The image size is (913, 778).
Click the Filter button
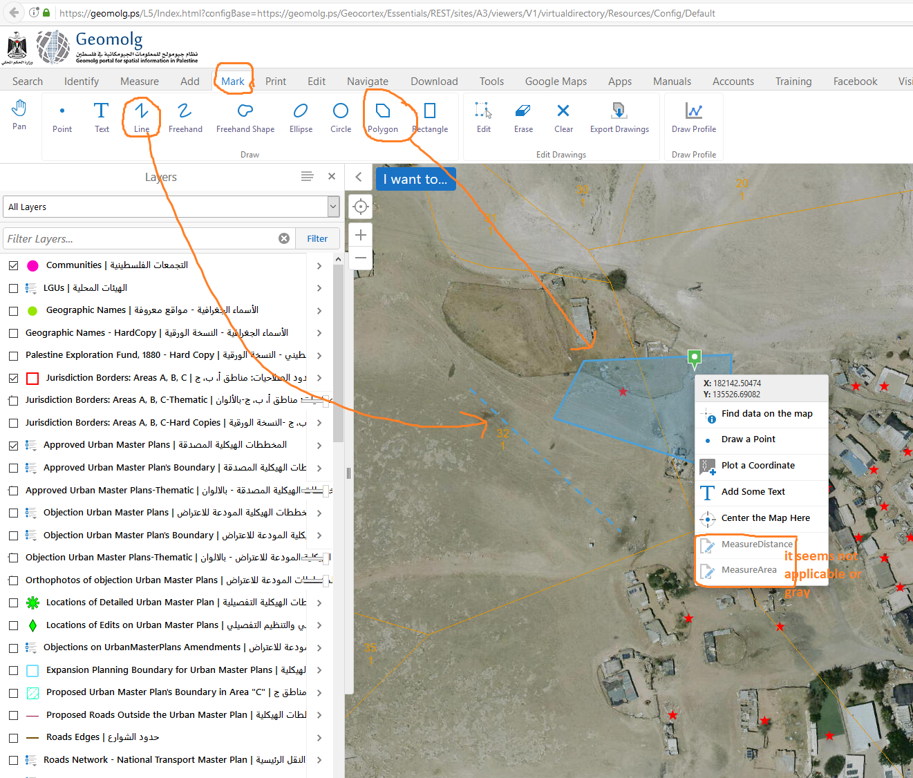click(x=317, y=238)
